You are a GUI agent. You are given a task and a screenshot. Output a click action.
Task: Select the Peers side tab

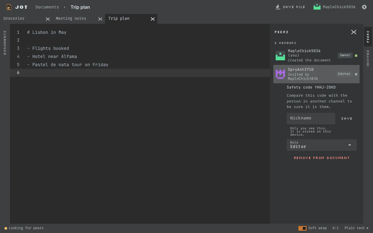[x=368, y=37]
